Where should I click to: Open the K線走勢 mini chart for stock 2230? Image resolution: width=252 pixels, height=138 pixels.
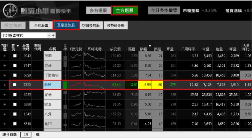point(76,85)
